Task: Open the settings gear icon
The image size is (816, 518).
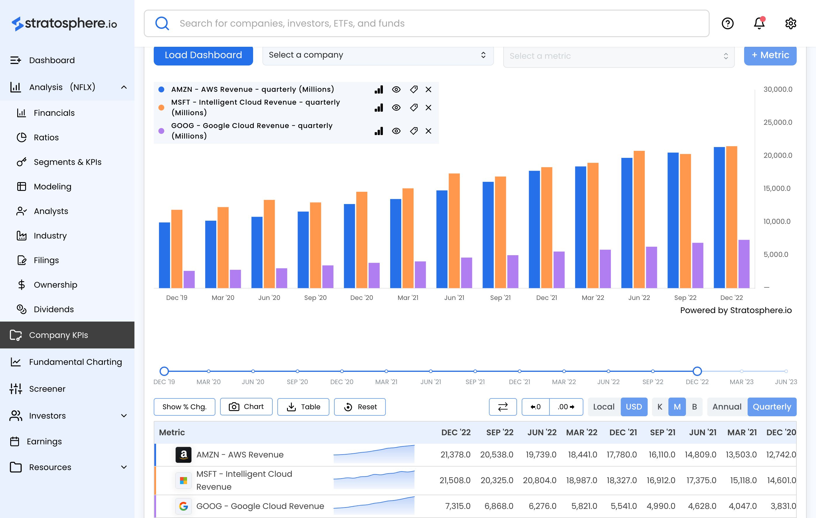Action: click(791, 23)
